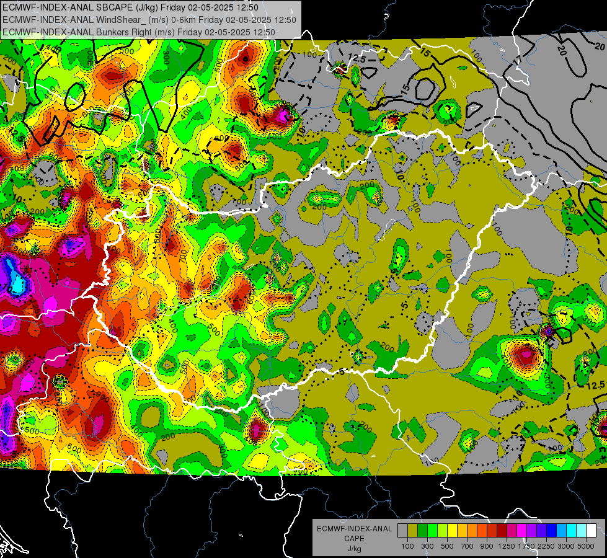Select the dark green CAPE legend swatch
The height and width of the screenshot is (558, 607).
pyautogui.click(x=422, y=530)
